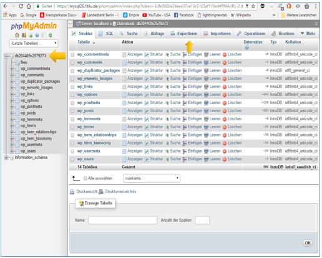
Task: Go back in browser history
Action: click(x=6, y=6)
